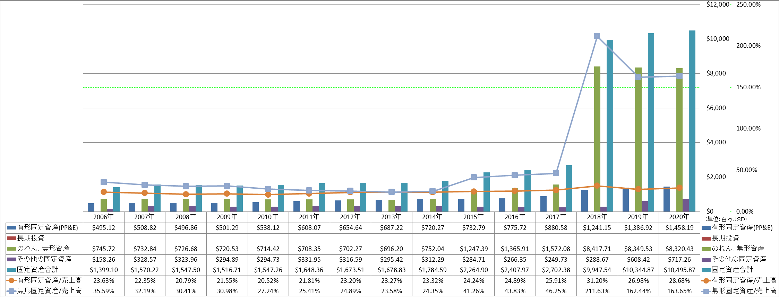The height and width of the screenshot is (297, 779).
Task: Click the $12,000 axis label
Action: (x=718, y=4)
